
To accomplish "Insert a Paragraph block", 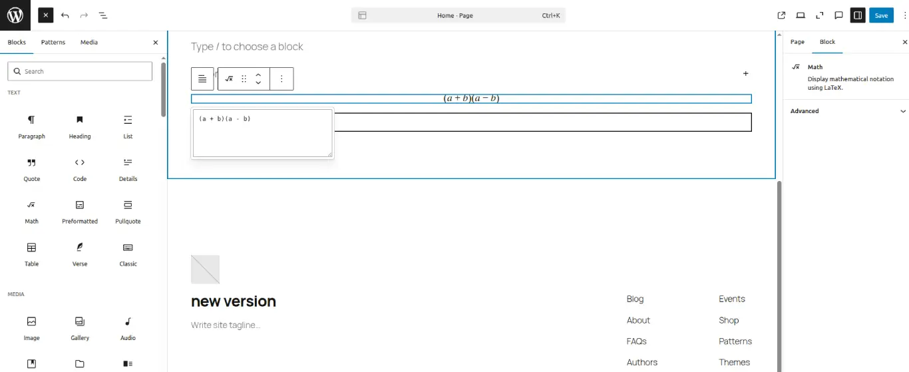I will pos(32,127).
